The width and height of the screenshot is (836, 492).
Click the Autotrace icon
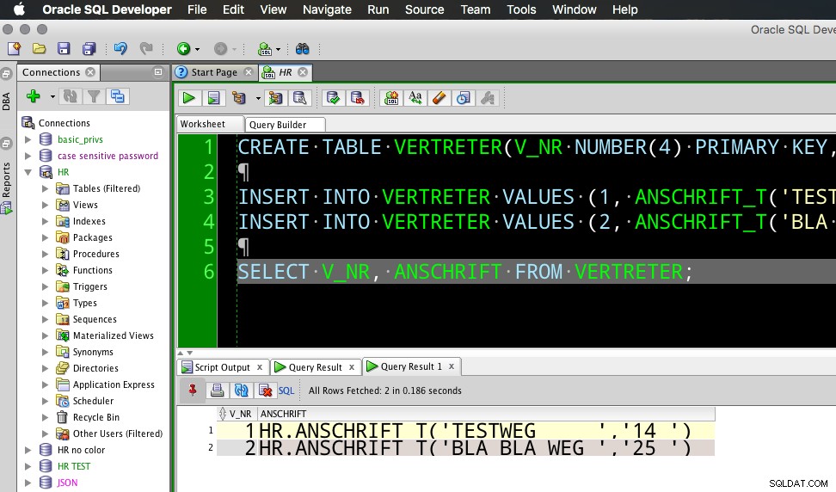pyautogui.click(x=275, y=98)
